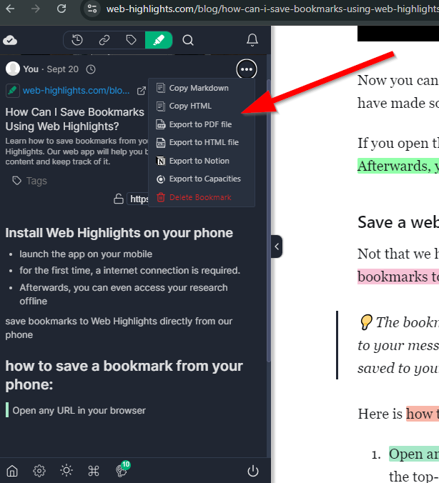This screenshot has width=439, height=483.
Task: Click the highlight Open any URL in your browser
Action: click(x=79, y=411)
